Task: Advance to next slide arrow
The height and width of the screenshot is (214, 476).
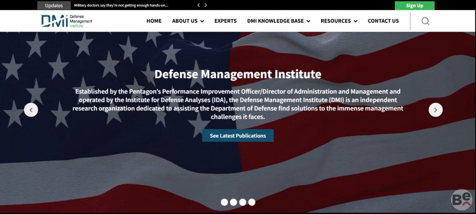Action: 436,110
